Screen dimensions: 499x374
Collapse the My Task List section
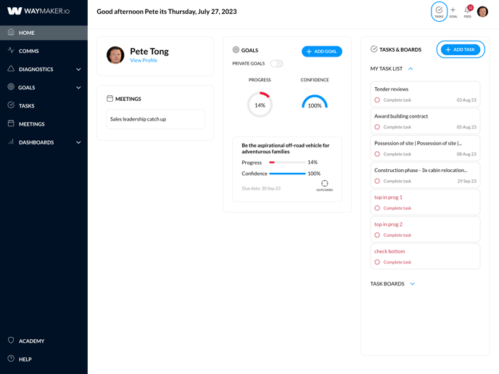[411, 68]
